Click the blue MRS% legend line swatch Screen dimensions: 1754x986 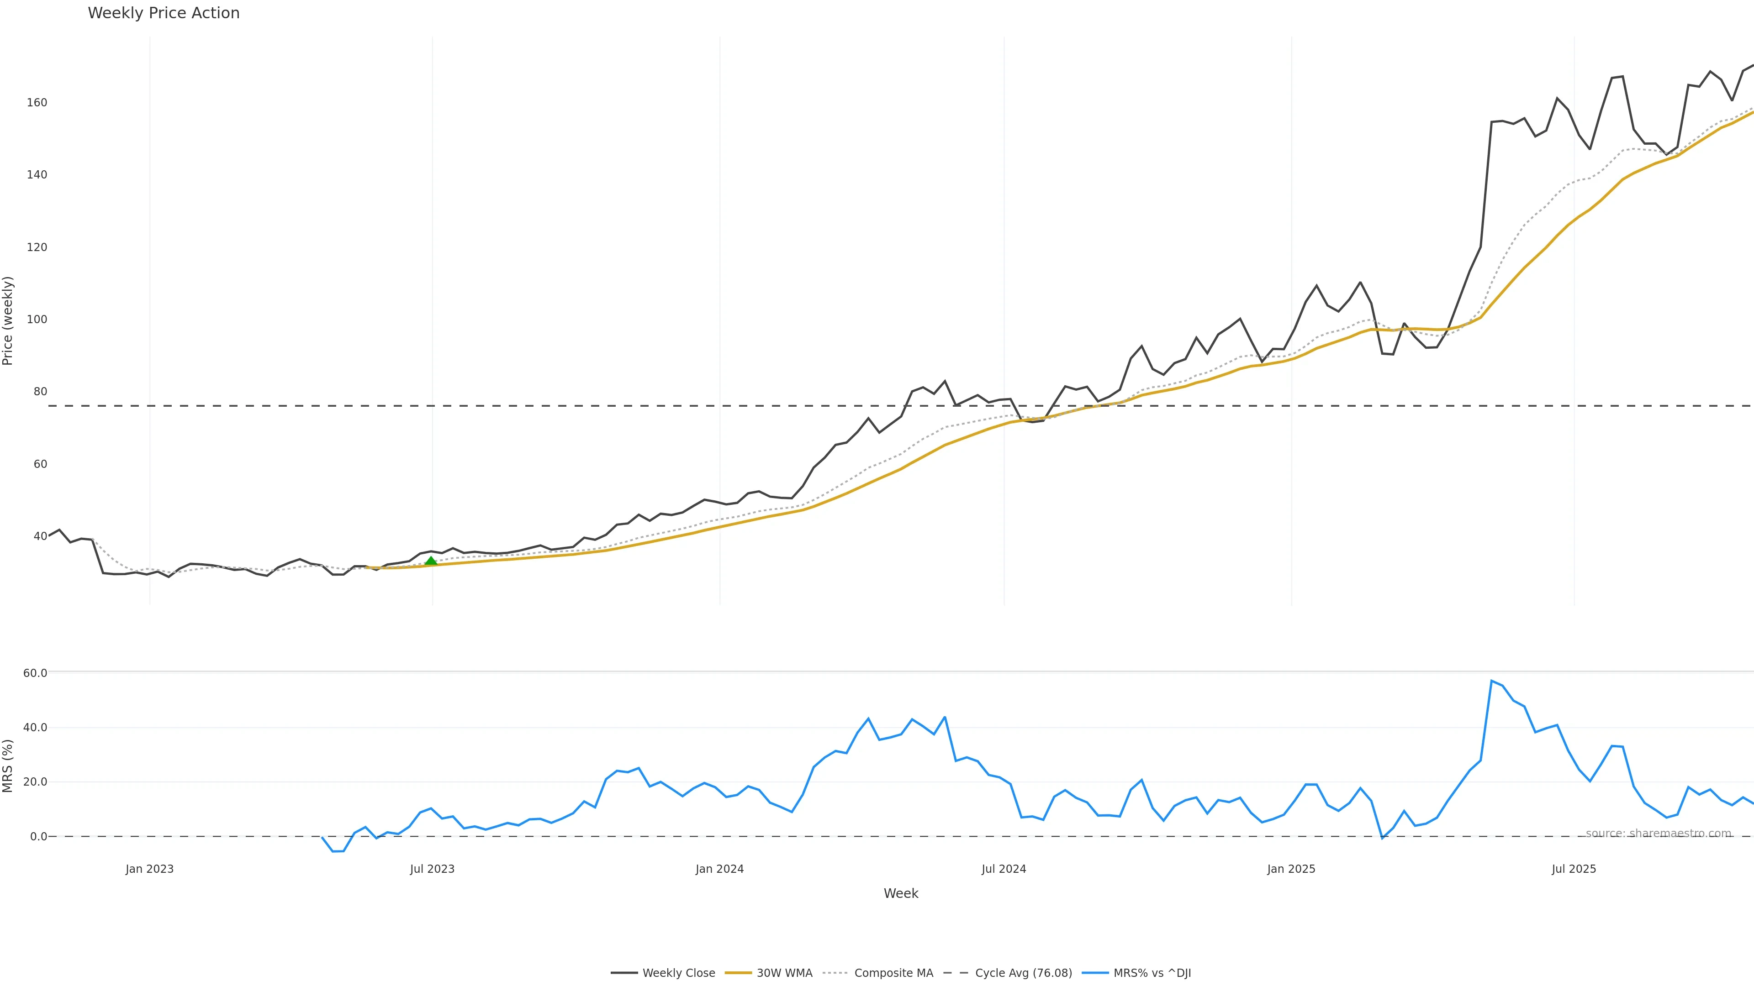point(1095,973)
